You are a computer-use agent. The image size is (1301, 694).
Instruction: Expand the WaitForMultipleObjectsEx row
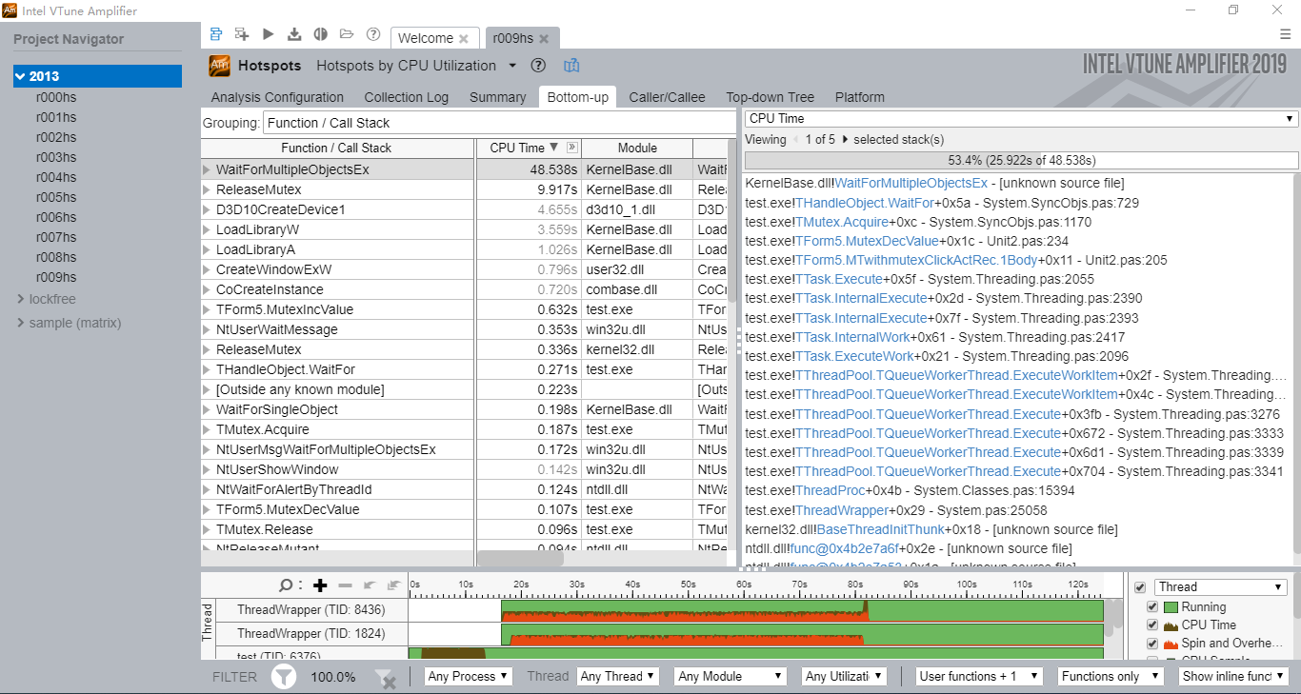point(207,169)
